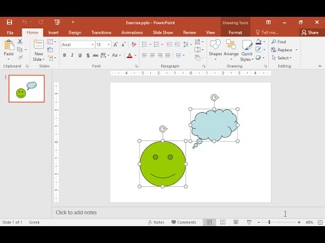325x243 pixels.
Task: Justify text alignment
Action: pyautogui.click(x=168, y=55)
